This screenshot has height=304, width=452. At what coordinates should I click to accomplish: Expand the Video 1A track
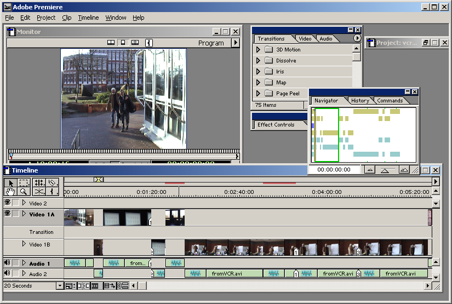point(24,214)
